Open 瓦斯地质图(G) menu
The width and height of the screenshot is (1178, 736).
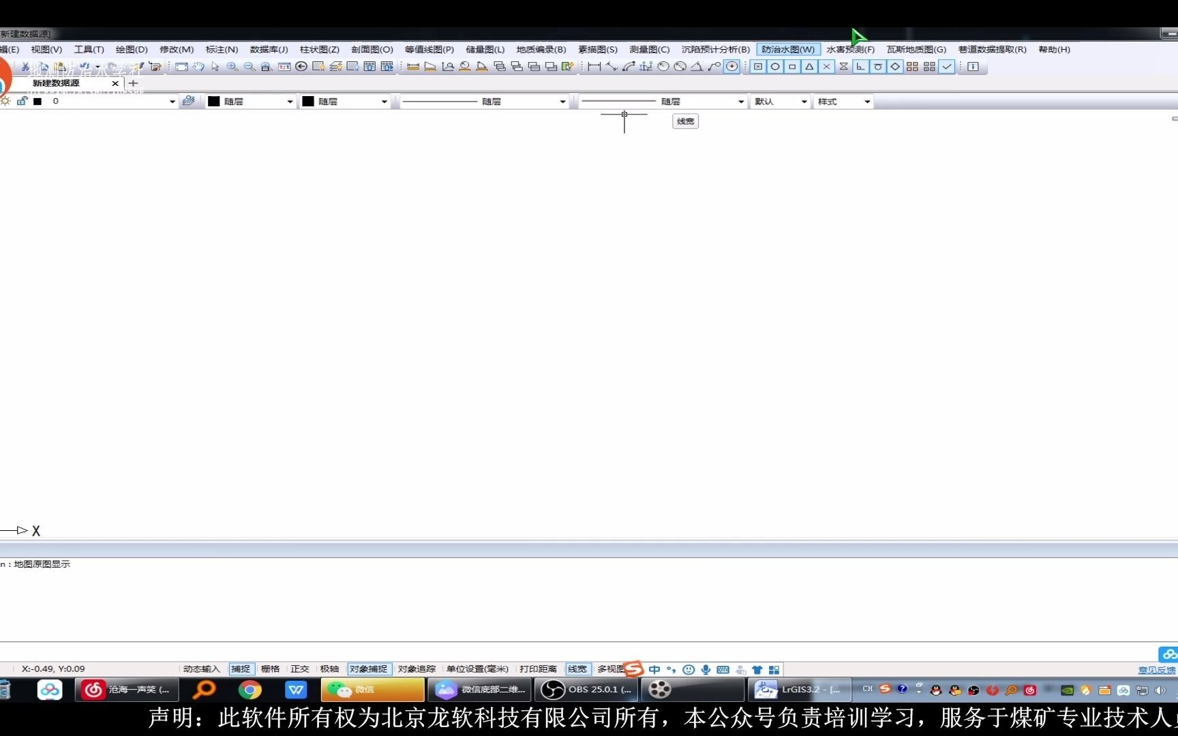(916, 49)
